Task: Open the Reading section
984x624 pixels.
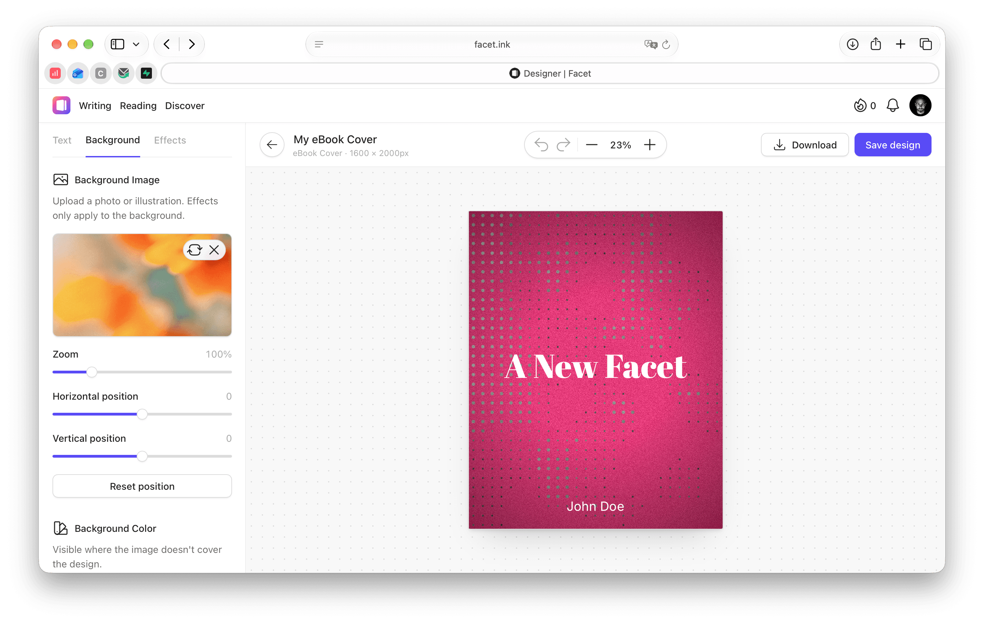Action: click(138, 106)
